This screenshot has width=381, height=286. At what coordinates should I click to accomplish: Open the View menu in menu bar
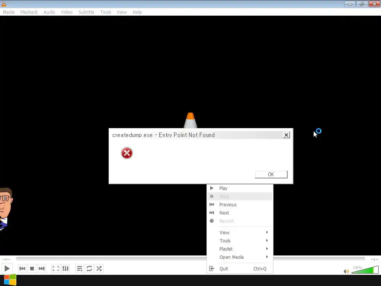(122, 12)
